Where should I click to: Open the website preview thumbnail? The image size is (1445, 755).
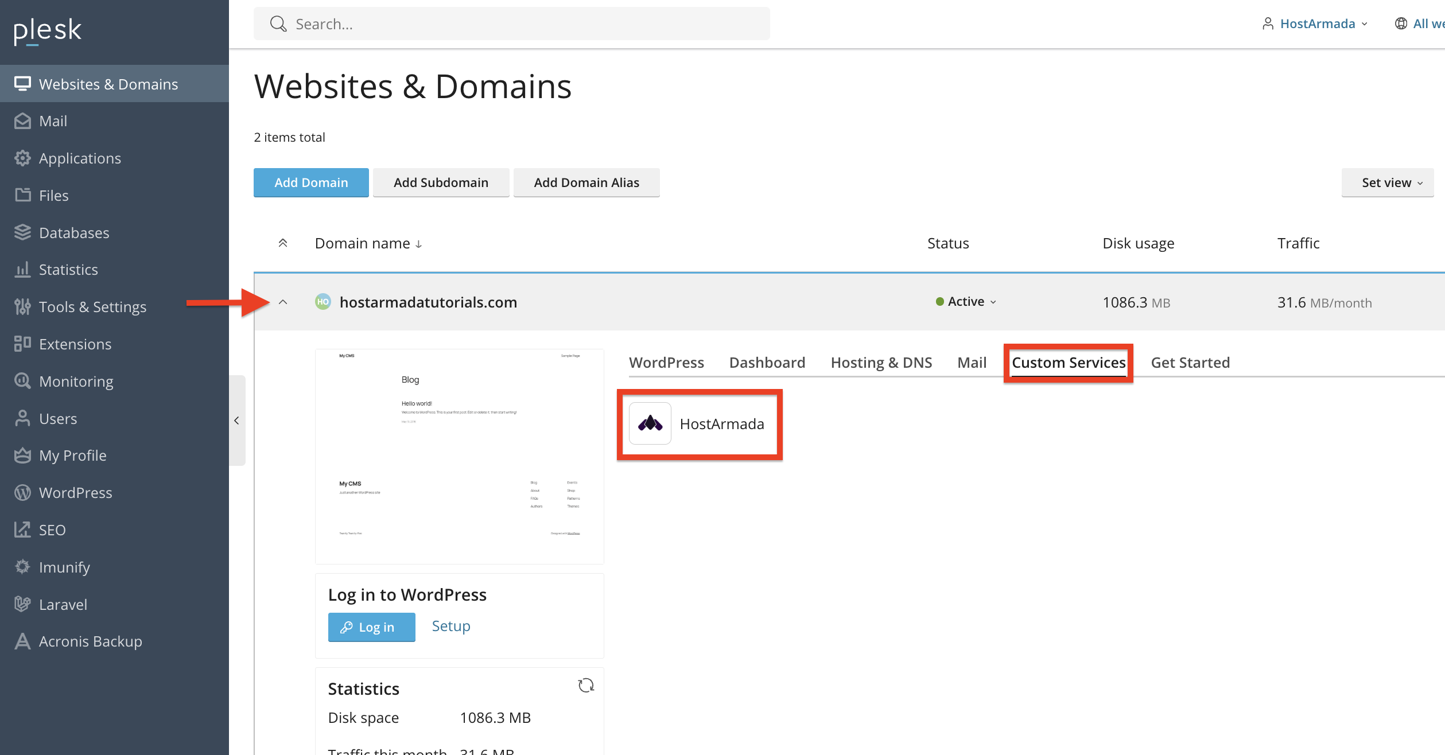tap(460, 456)
